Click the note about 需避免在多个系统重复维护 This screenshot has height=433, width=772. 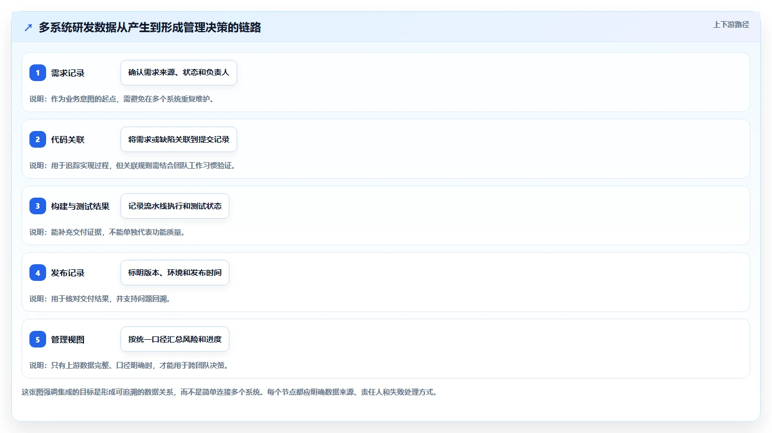click(x=122, y=99)
